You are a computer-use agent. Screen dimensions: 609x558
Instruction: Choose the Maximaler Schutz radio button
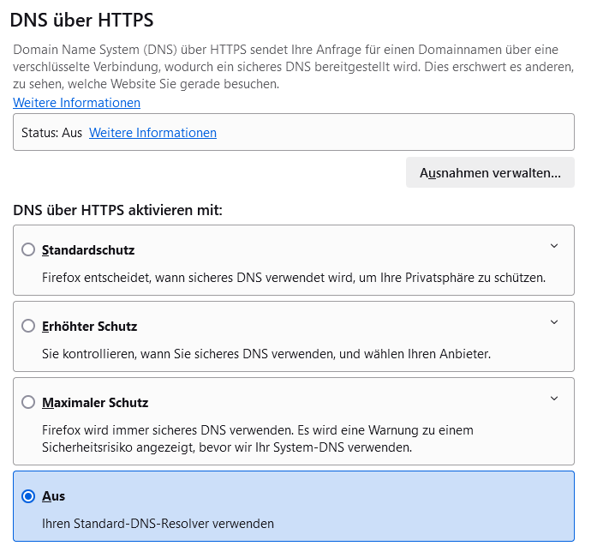[28, 402]
